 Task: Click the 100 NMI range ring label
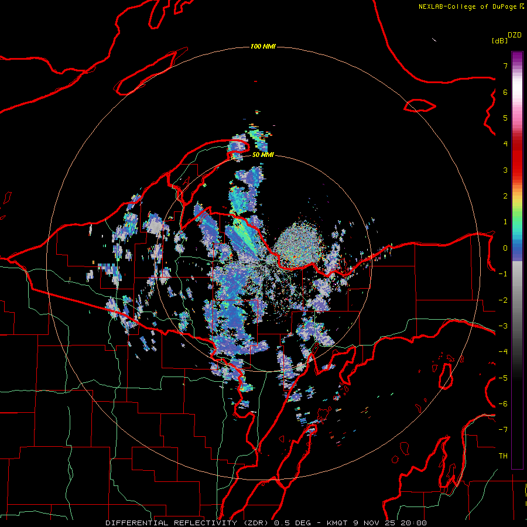click(x=263, y=46)
